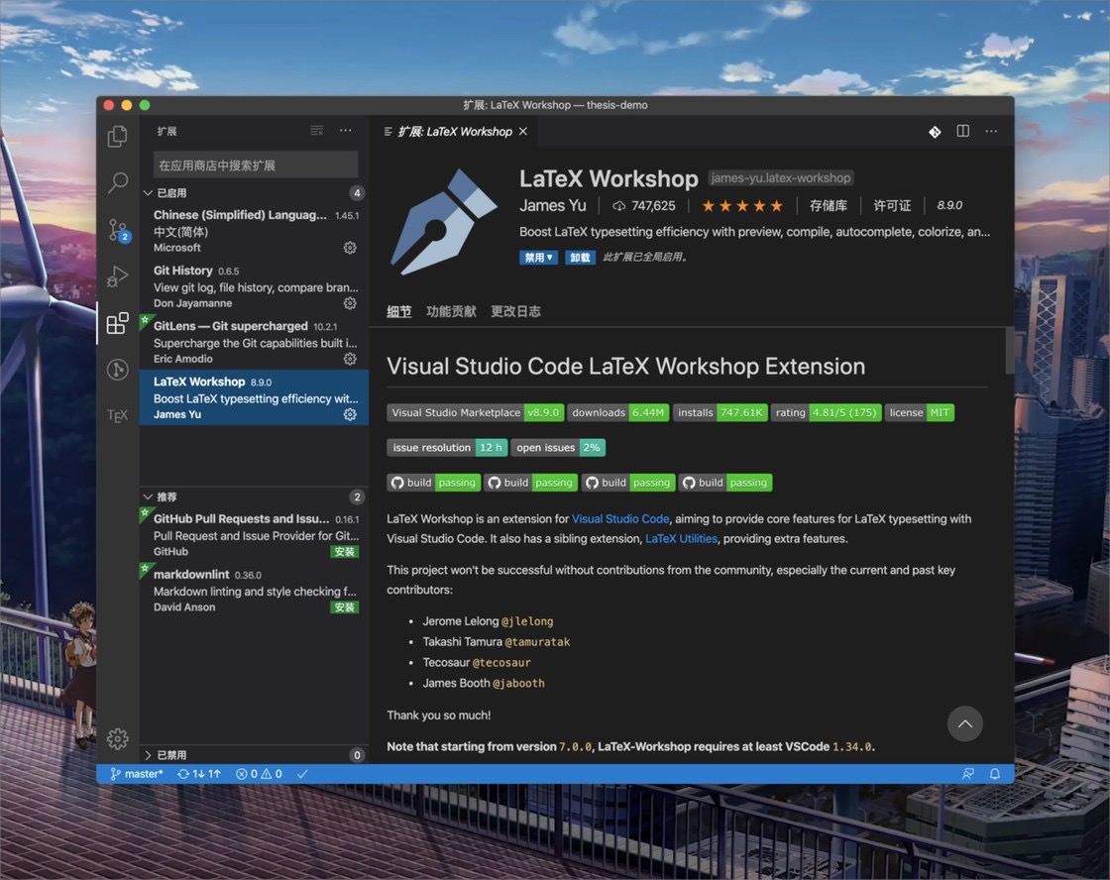Click the checkmark status bar item
Image resolution: width=1110 pixels, height=880 pixels.
[302, 774]
